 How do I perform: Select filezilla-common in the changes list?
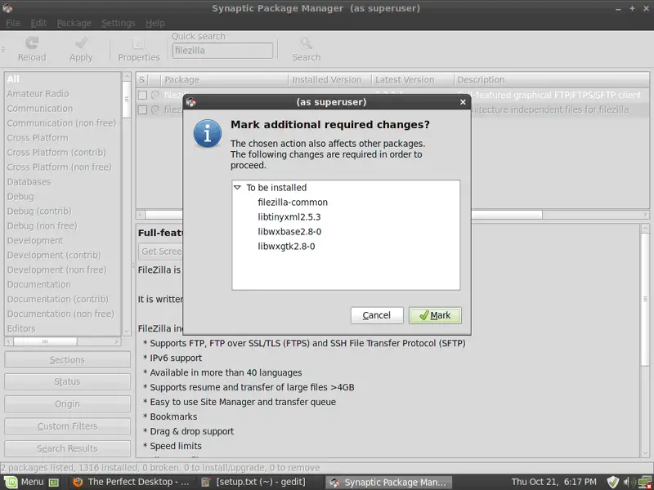click(293, 203)
